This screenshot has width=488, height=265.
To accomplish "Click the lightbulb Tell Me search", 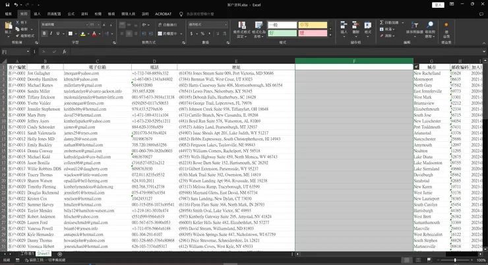I will (x=181, y=14).
